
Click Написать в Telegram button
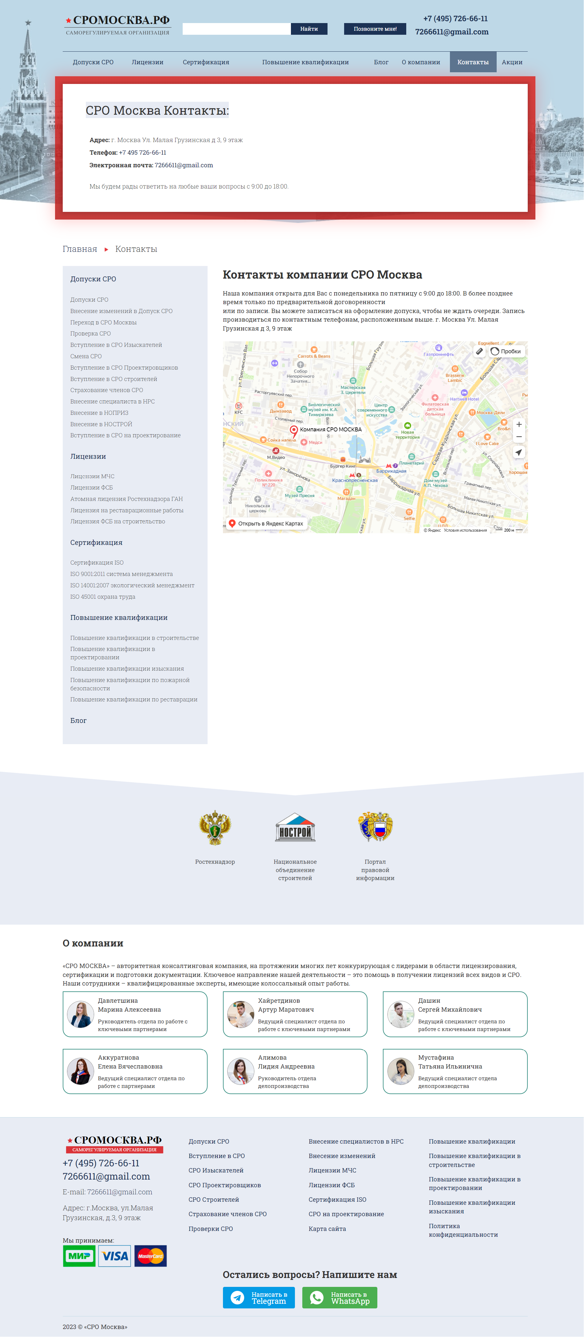click(x=259, y=1298)
